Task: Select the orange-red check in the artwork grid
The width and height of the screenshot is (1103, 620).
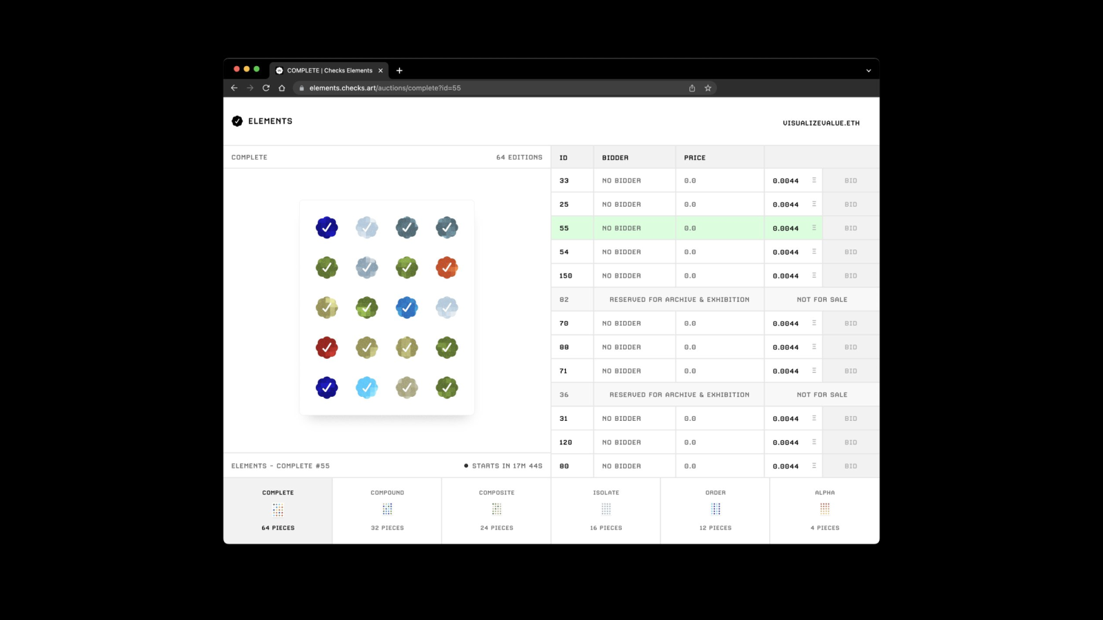Action: [447, 267]
